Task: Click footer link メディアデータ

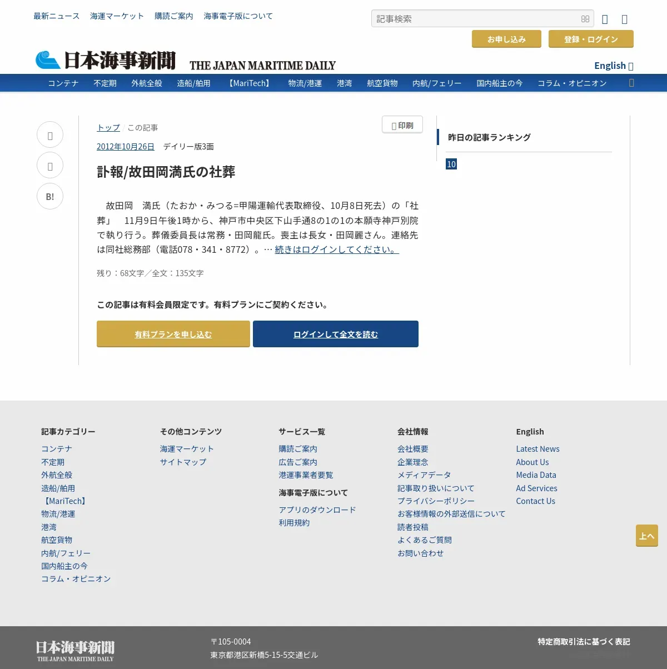Action: [x=424, y=475]
